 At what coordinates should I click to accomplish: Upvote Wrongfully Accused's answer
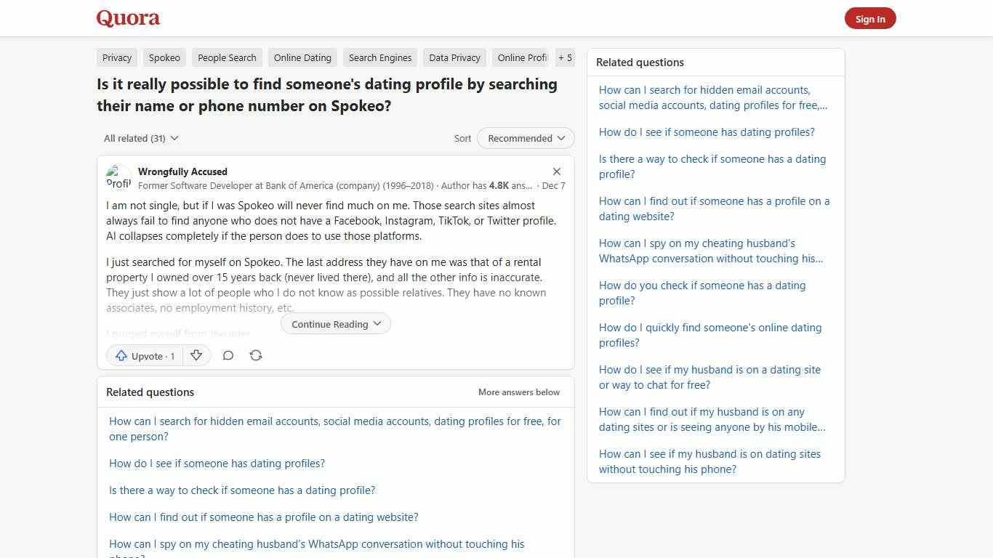point(144,355)
